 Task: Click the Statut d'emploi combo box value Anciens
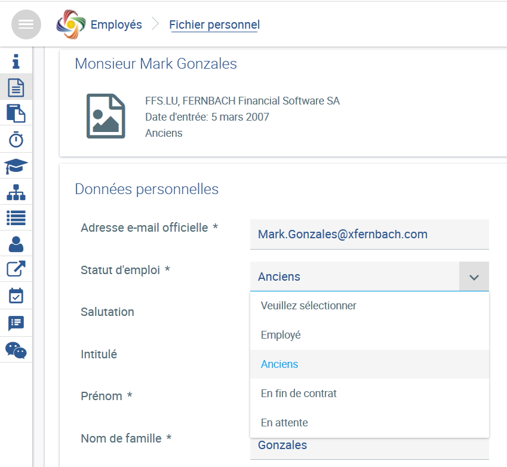[355, 277]
